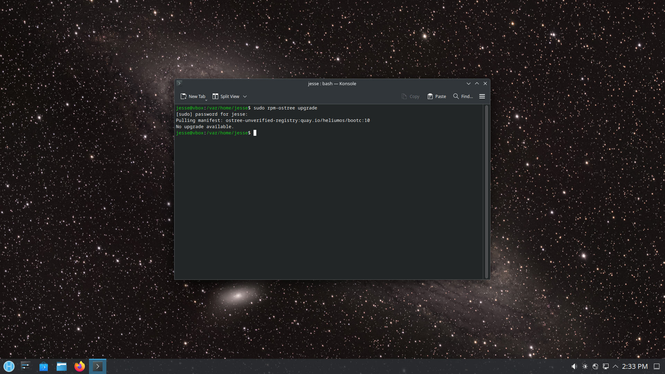Expand the Split View options chevron

(x=245, y=97)
